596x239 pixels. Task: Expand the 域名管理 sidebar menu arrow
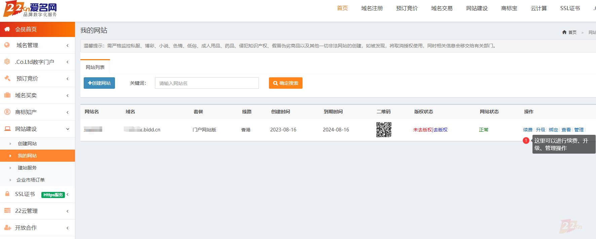click(x=68, y=45)
